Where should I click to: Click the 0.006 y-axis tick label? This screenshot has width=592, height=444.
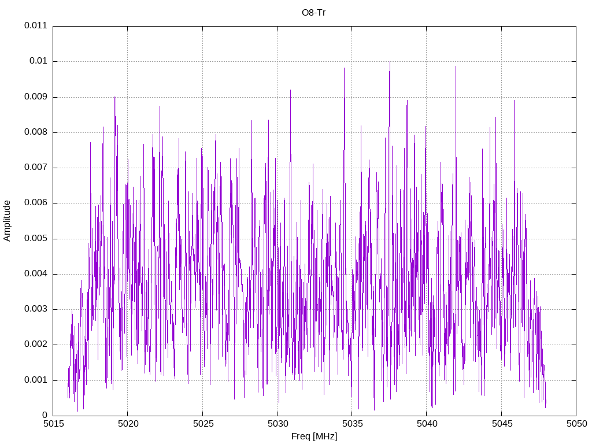pos(36,203)
